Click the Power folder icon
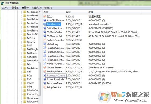Screen dimensions: 151x104 [25, 83]
